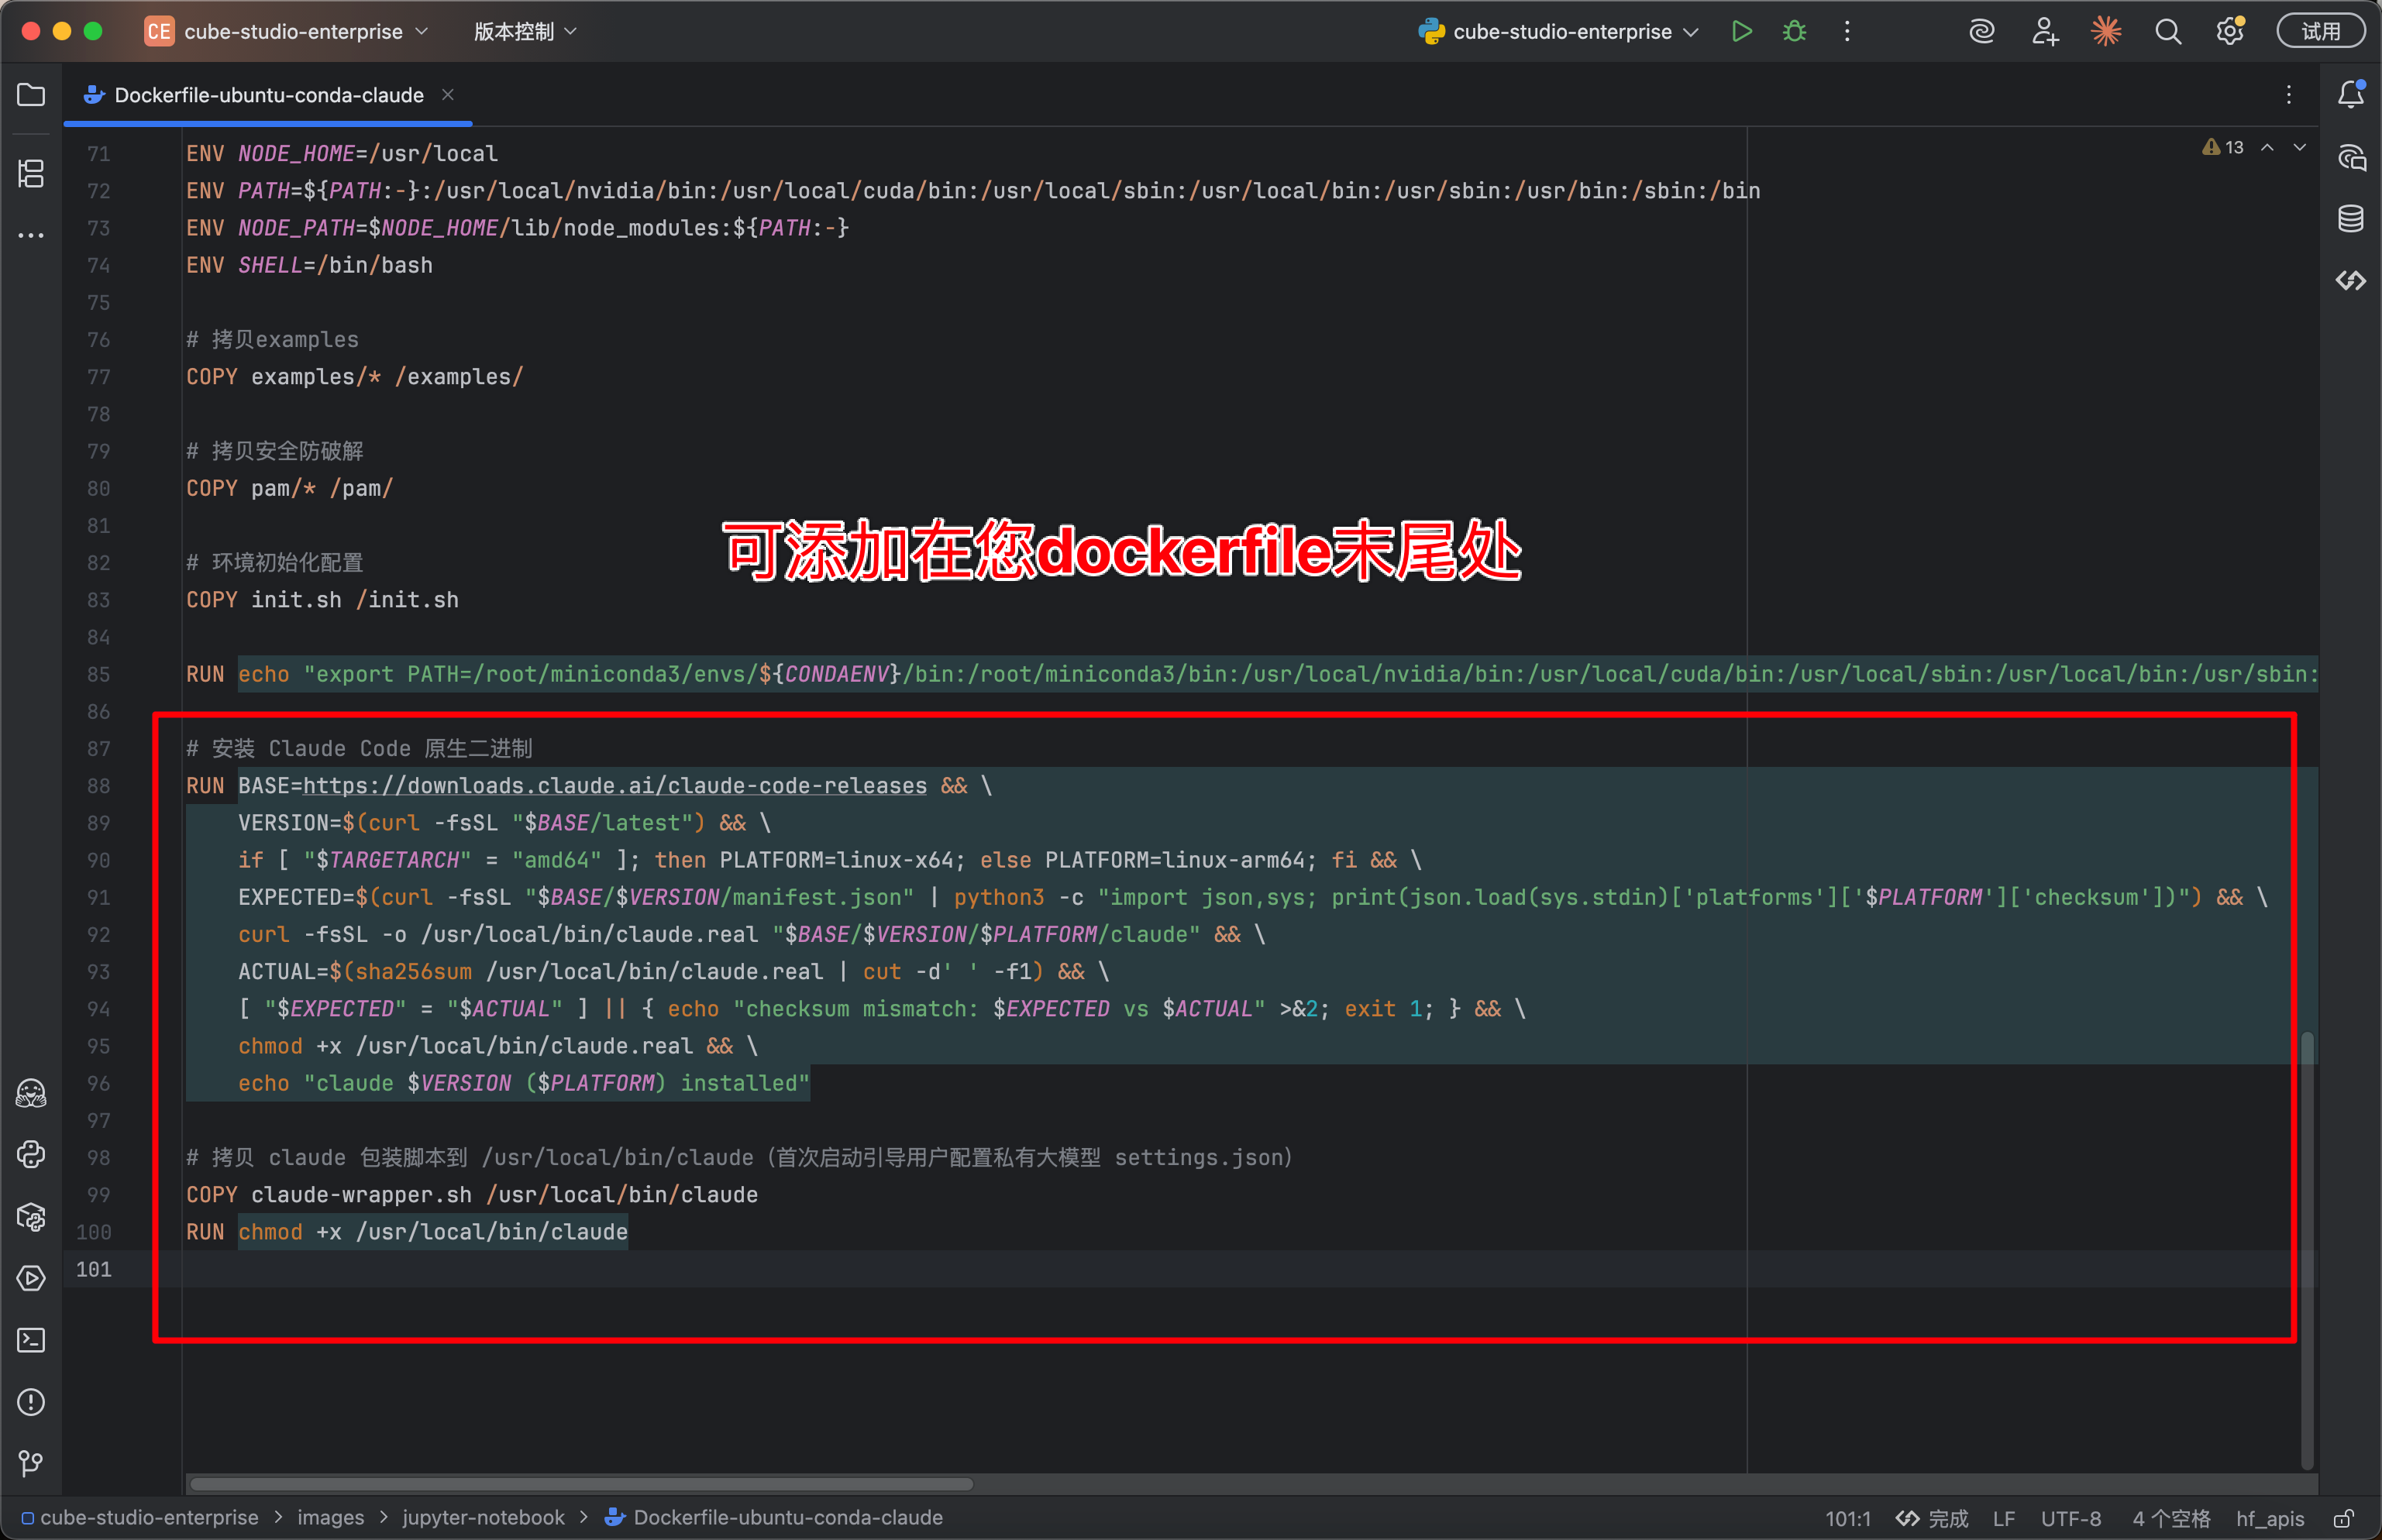Image resolution: width=2382 pixels, height=1540 pixels.
Task: Click Dockerfile-ubuntu-conda-claude breadcrumb
Action: click(x=774, y=1518)
